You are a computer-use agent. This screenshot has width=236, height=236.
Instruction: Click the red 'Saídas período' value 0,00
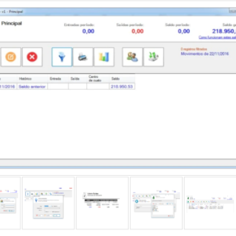pos(137,31)
